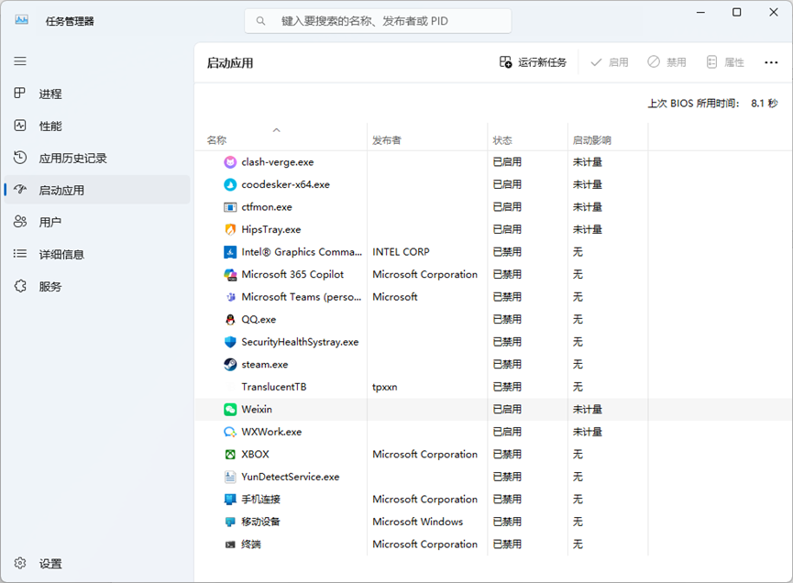The height and width of the screenshot is (583, 793).
Task: Open the 设置 page label
Action: pos(50,563)
